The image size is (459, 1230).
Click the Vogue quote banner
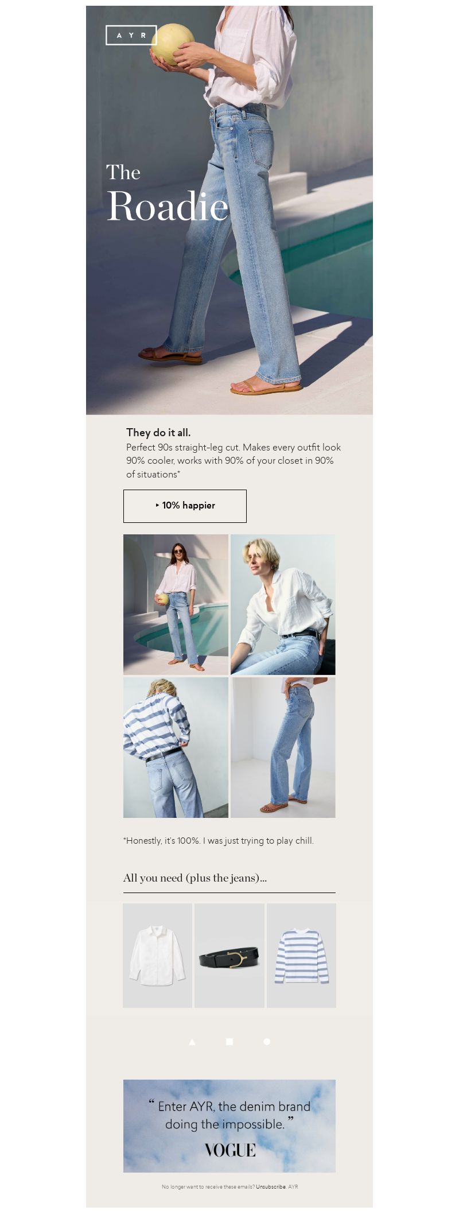[229, 1126]
